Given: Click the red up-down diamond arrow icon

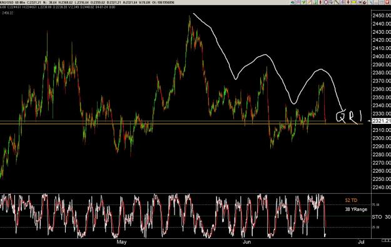Looking at the screenshot, I should coord(348,3).
